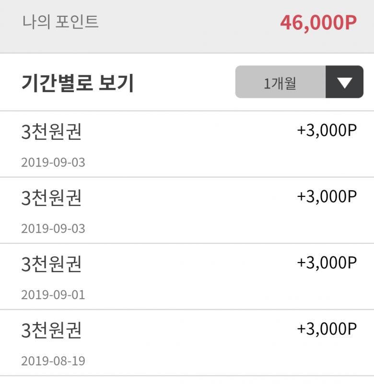Click the dark dropdown arrow icon

click(344, 82)
